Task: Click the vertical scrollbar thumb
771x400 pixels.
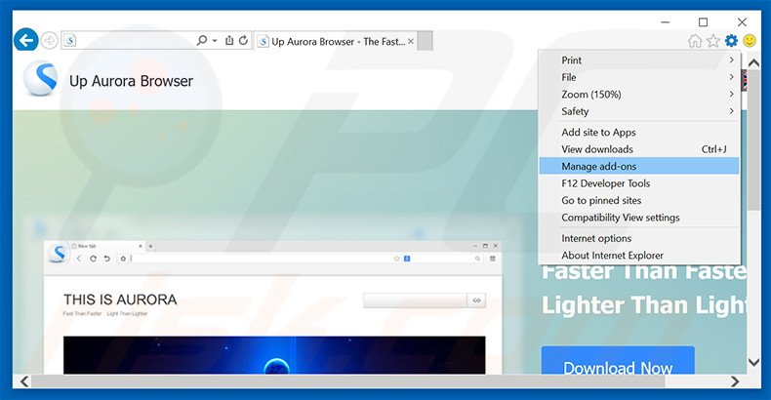Action: point(753,140)
